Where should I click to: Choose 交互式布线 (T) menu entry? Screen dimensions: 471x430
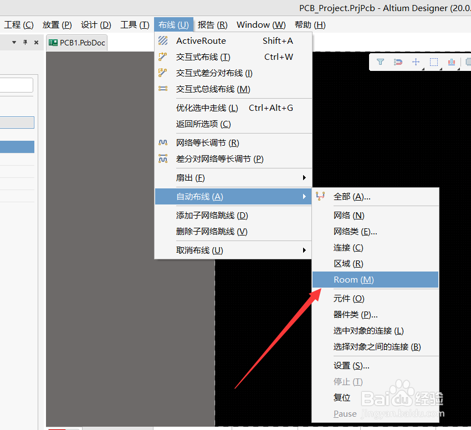click(233, 57)
